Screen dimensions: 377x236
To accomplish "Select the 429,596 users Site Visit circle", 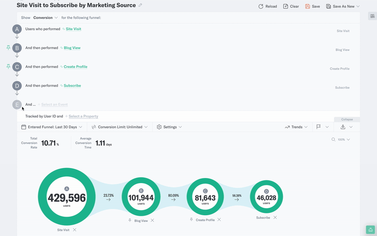I will coord(66,196).
